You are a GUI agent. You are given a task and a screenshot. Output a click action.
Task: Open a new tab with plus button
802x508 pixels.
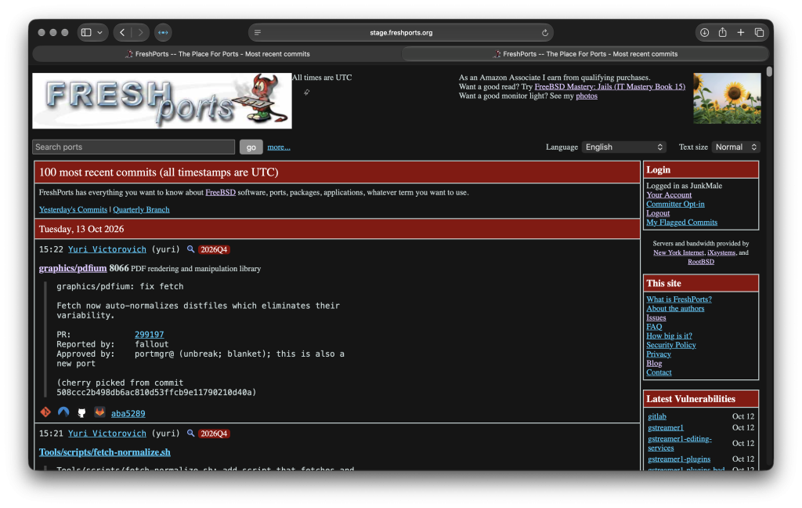(741, 32)
